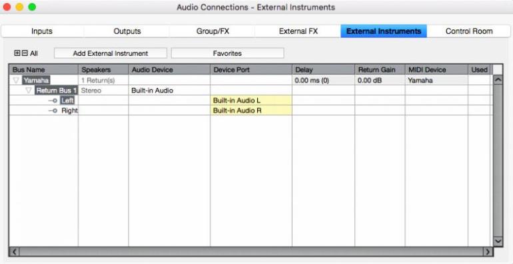Open the Built-in Audio R device port
The image size is (513, 264).
[251, 110]
